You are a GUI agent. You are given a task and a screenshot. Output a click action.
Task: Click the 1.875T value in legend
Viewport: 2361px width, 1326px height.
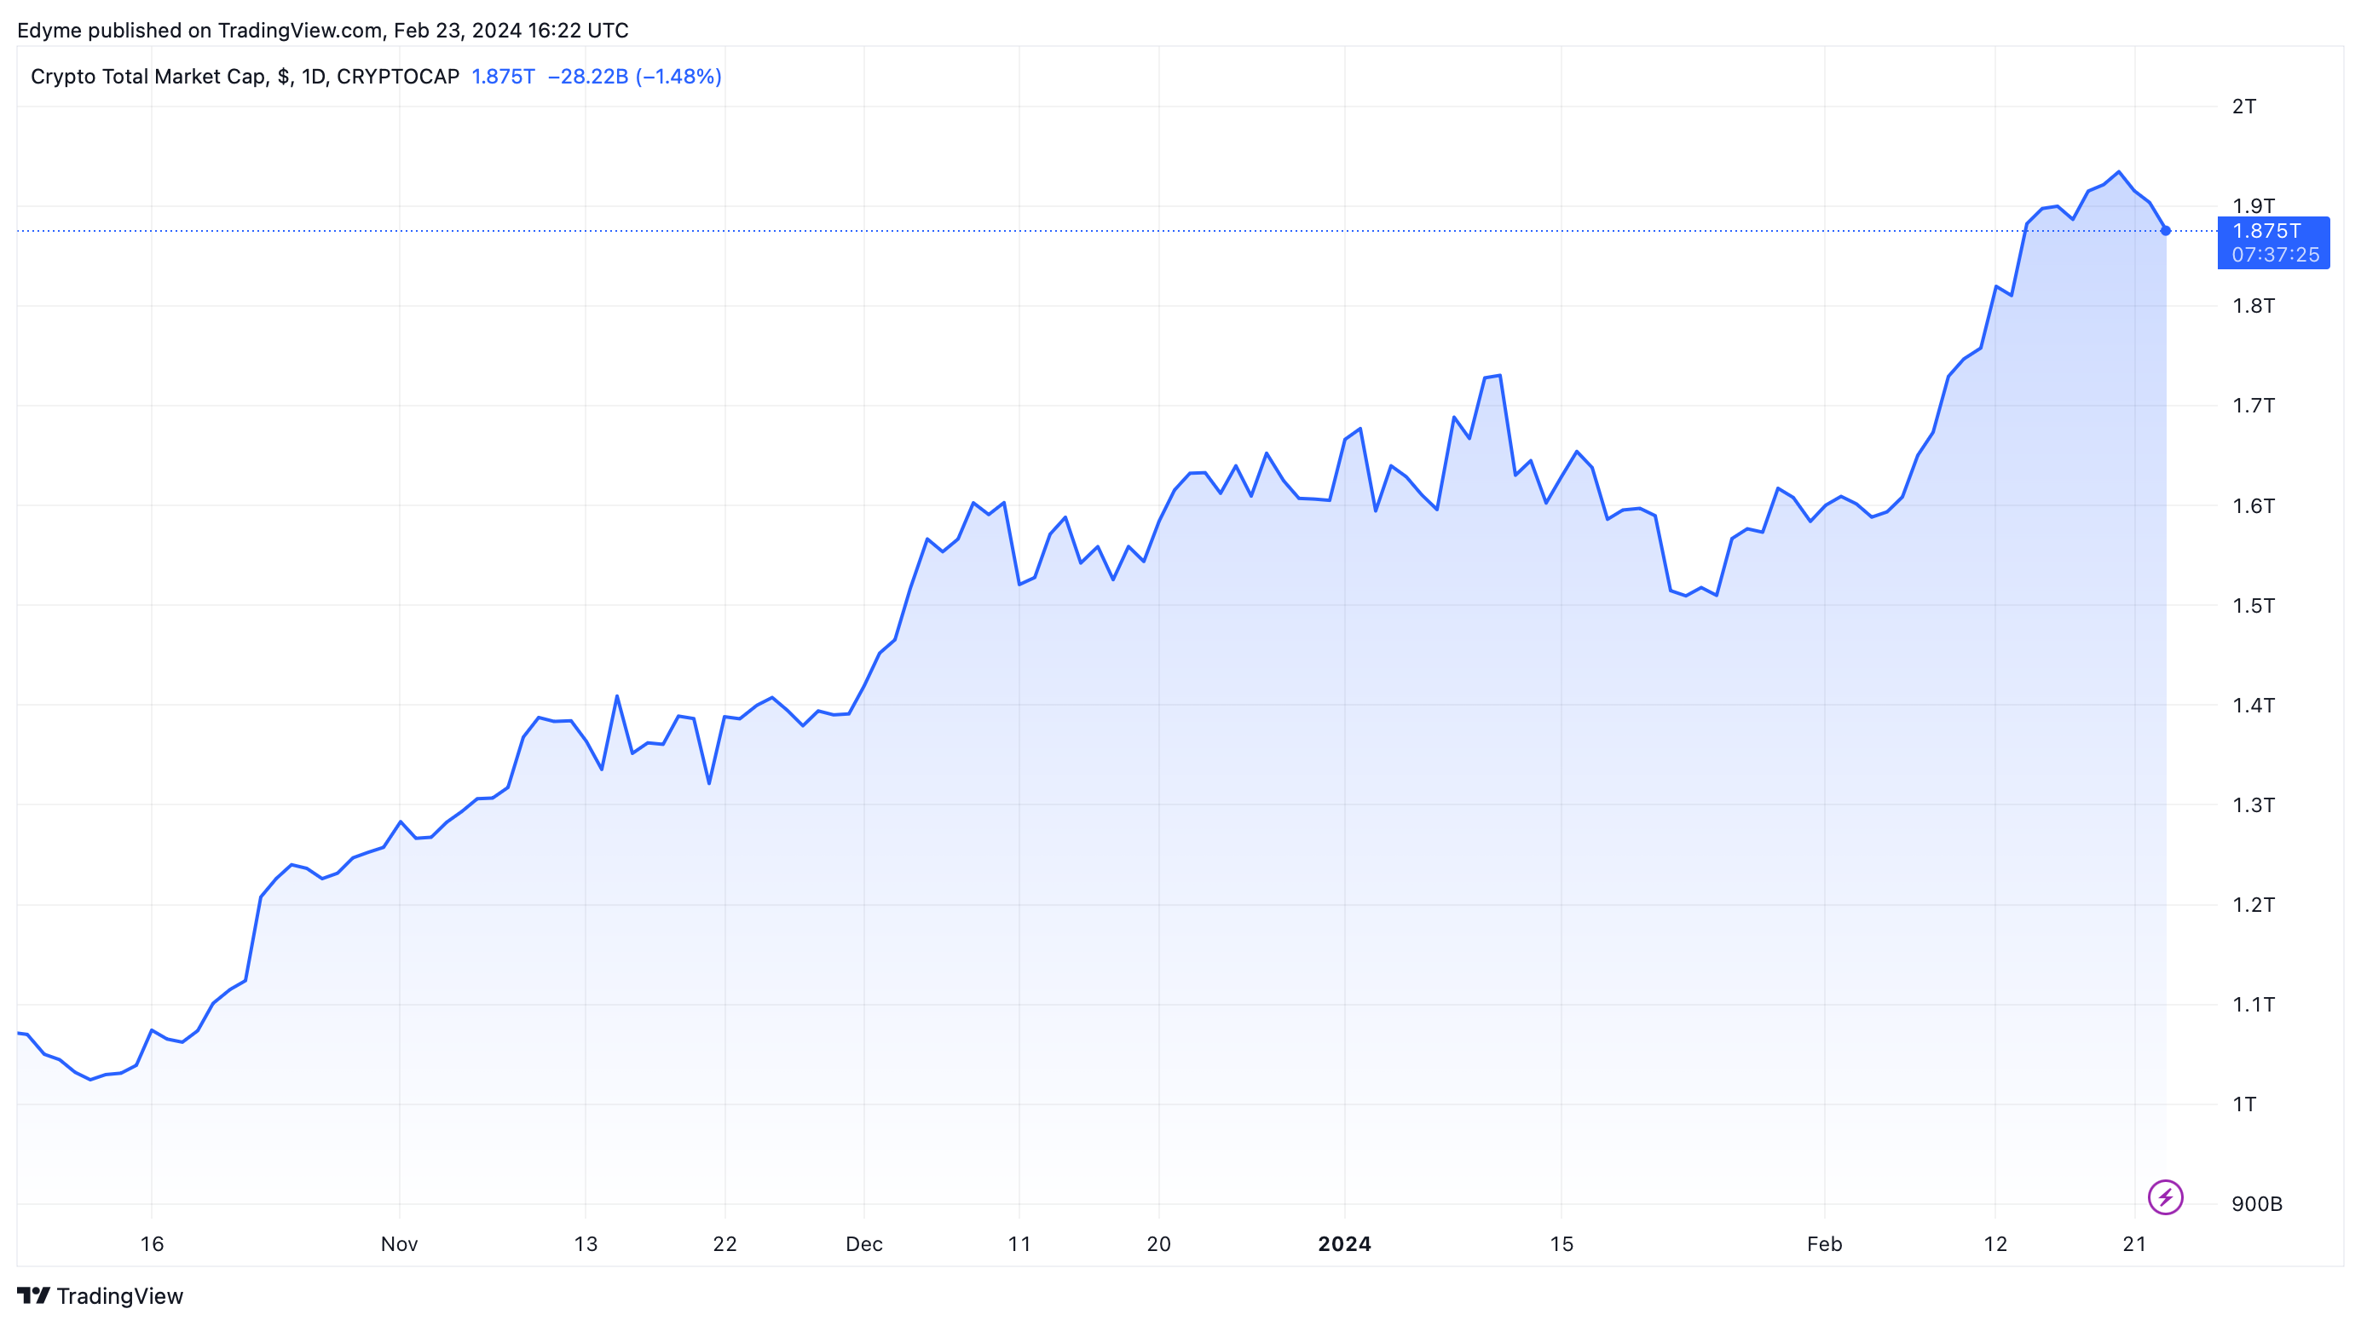pos(502,76)
